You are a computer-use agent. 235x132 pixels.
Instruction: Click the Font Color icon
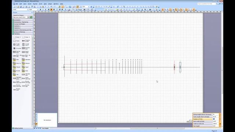pyautogui.click(x=65, y=10)
